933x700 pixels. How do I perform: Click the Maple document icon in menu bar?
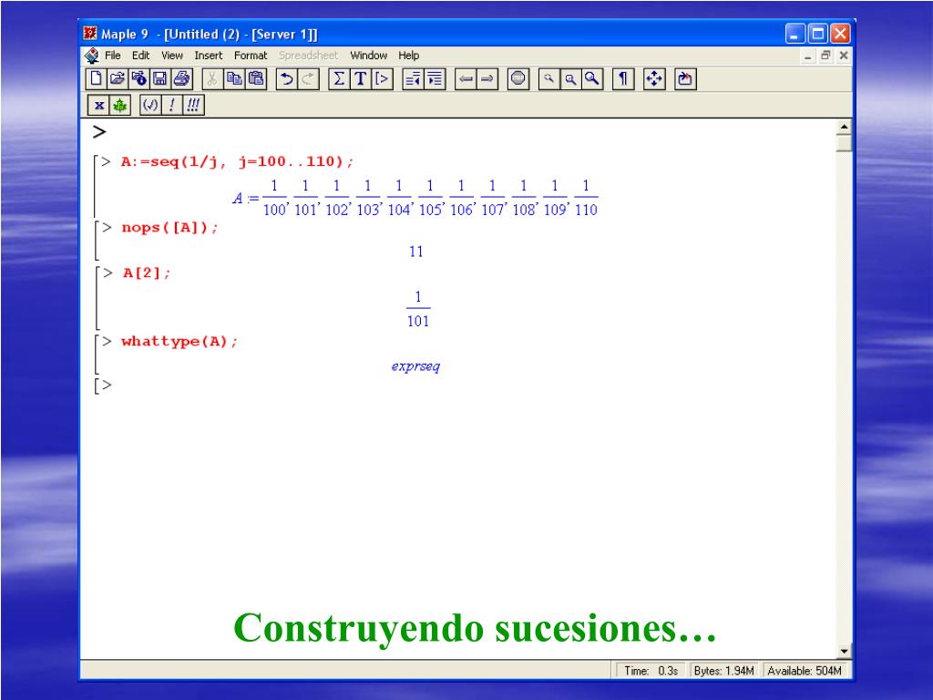pos(92,56)
